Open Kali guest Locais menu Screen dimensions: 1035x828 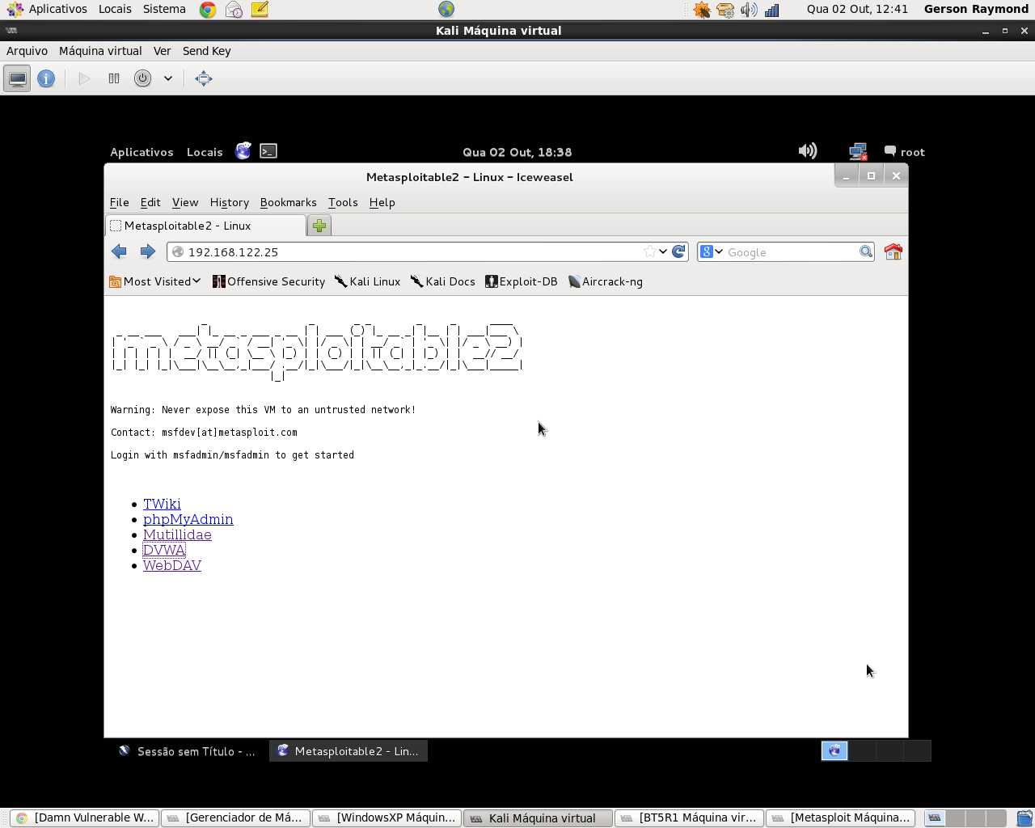205,152
